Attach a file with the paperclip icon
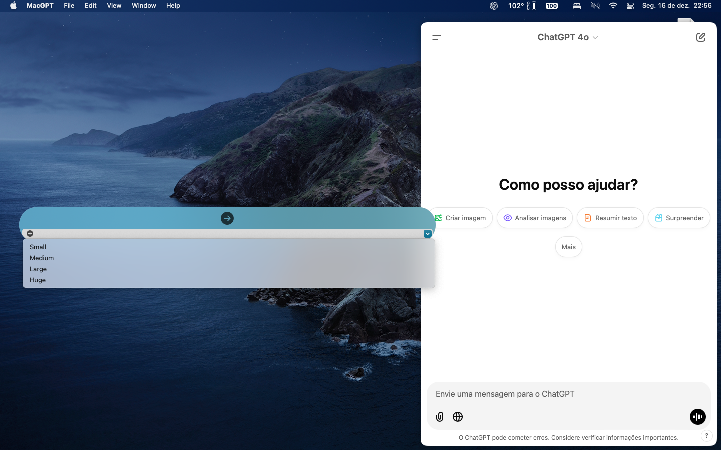 (440, 417)
